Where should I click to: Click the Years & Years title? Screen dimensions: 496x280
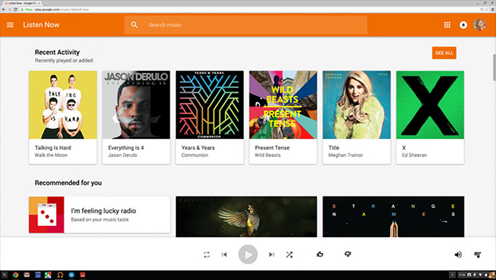click(x=198, y=147)
